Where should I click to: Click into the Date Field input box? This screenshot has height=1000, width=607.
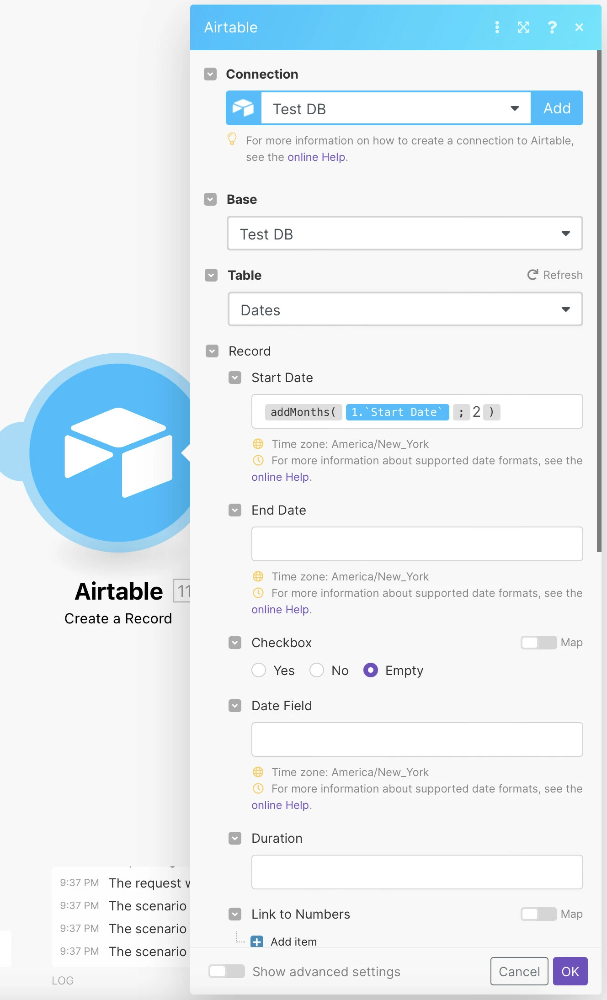pos(417,739)
